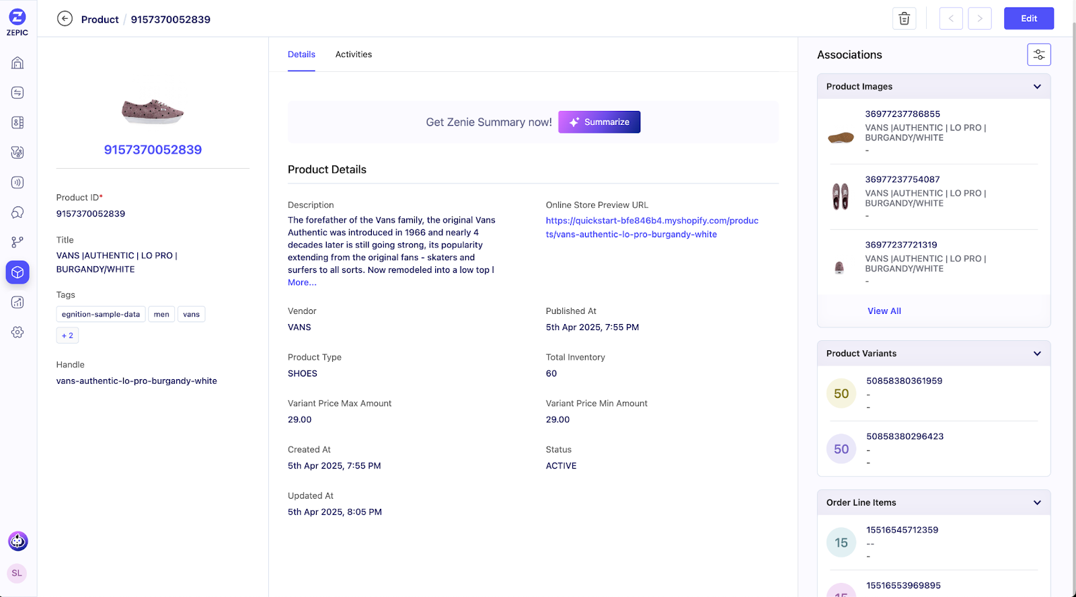Click the egnition-sample-data tag

tap(101, 314)
